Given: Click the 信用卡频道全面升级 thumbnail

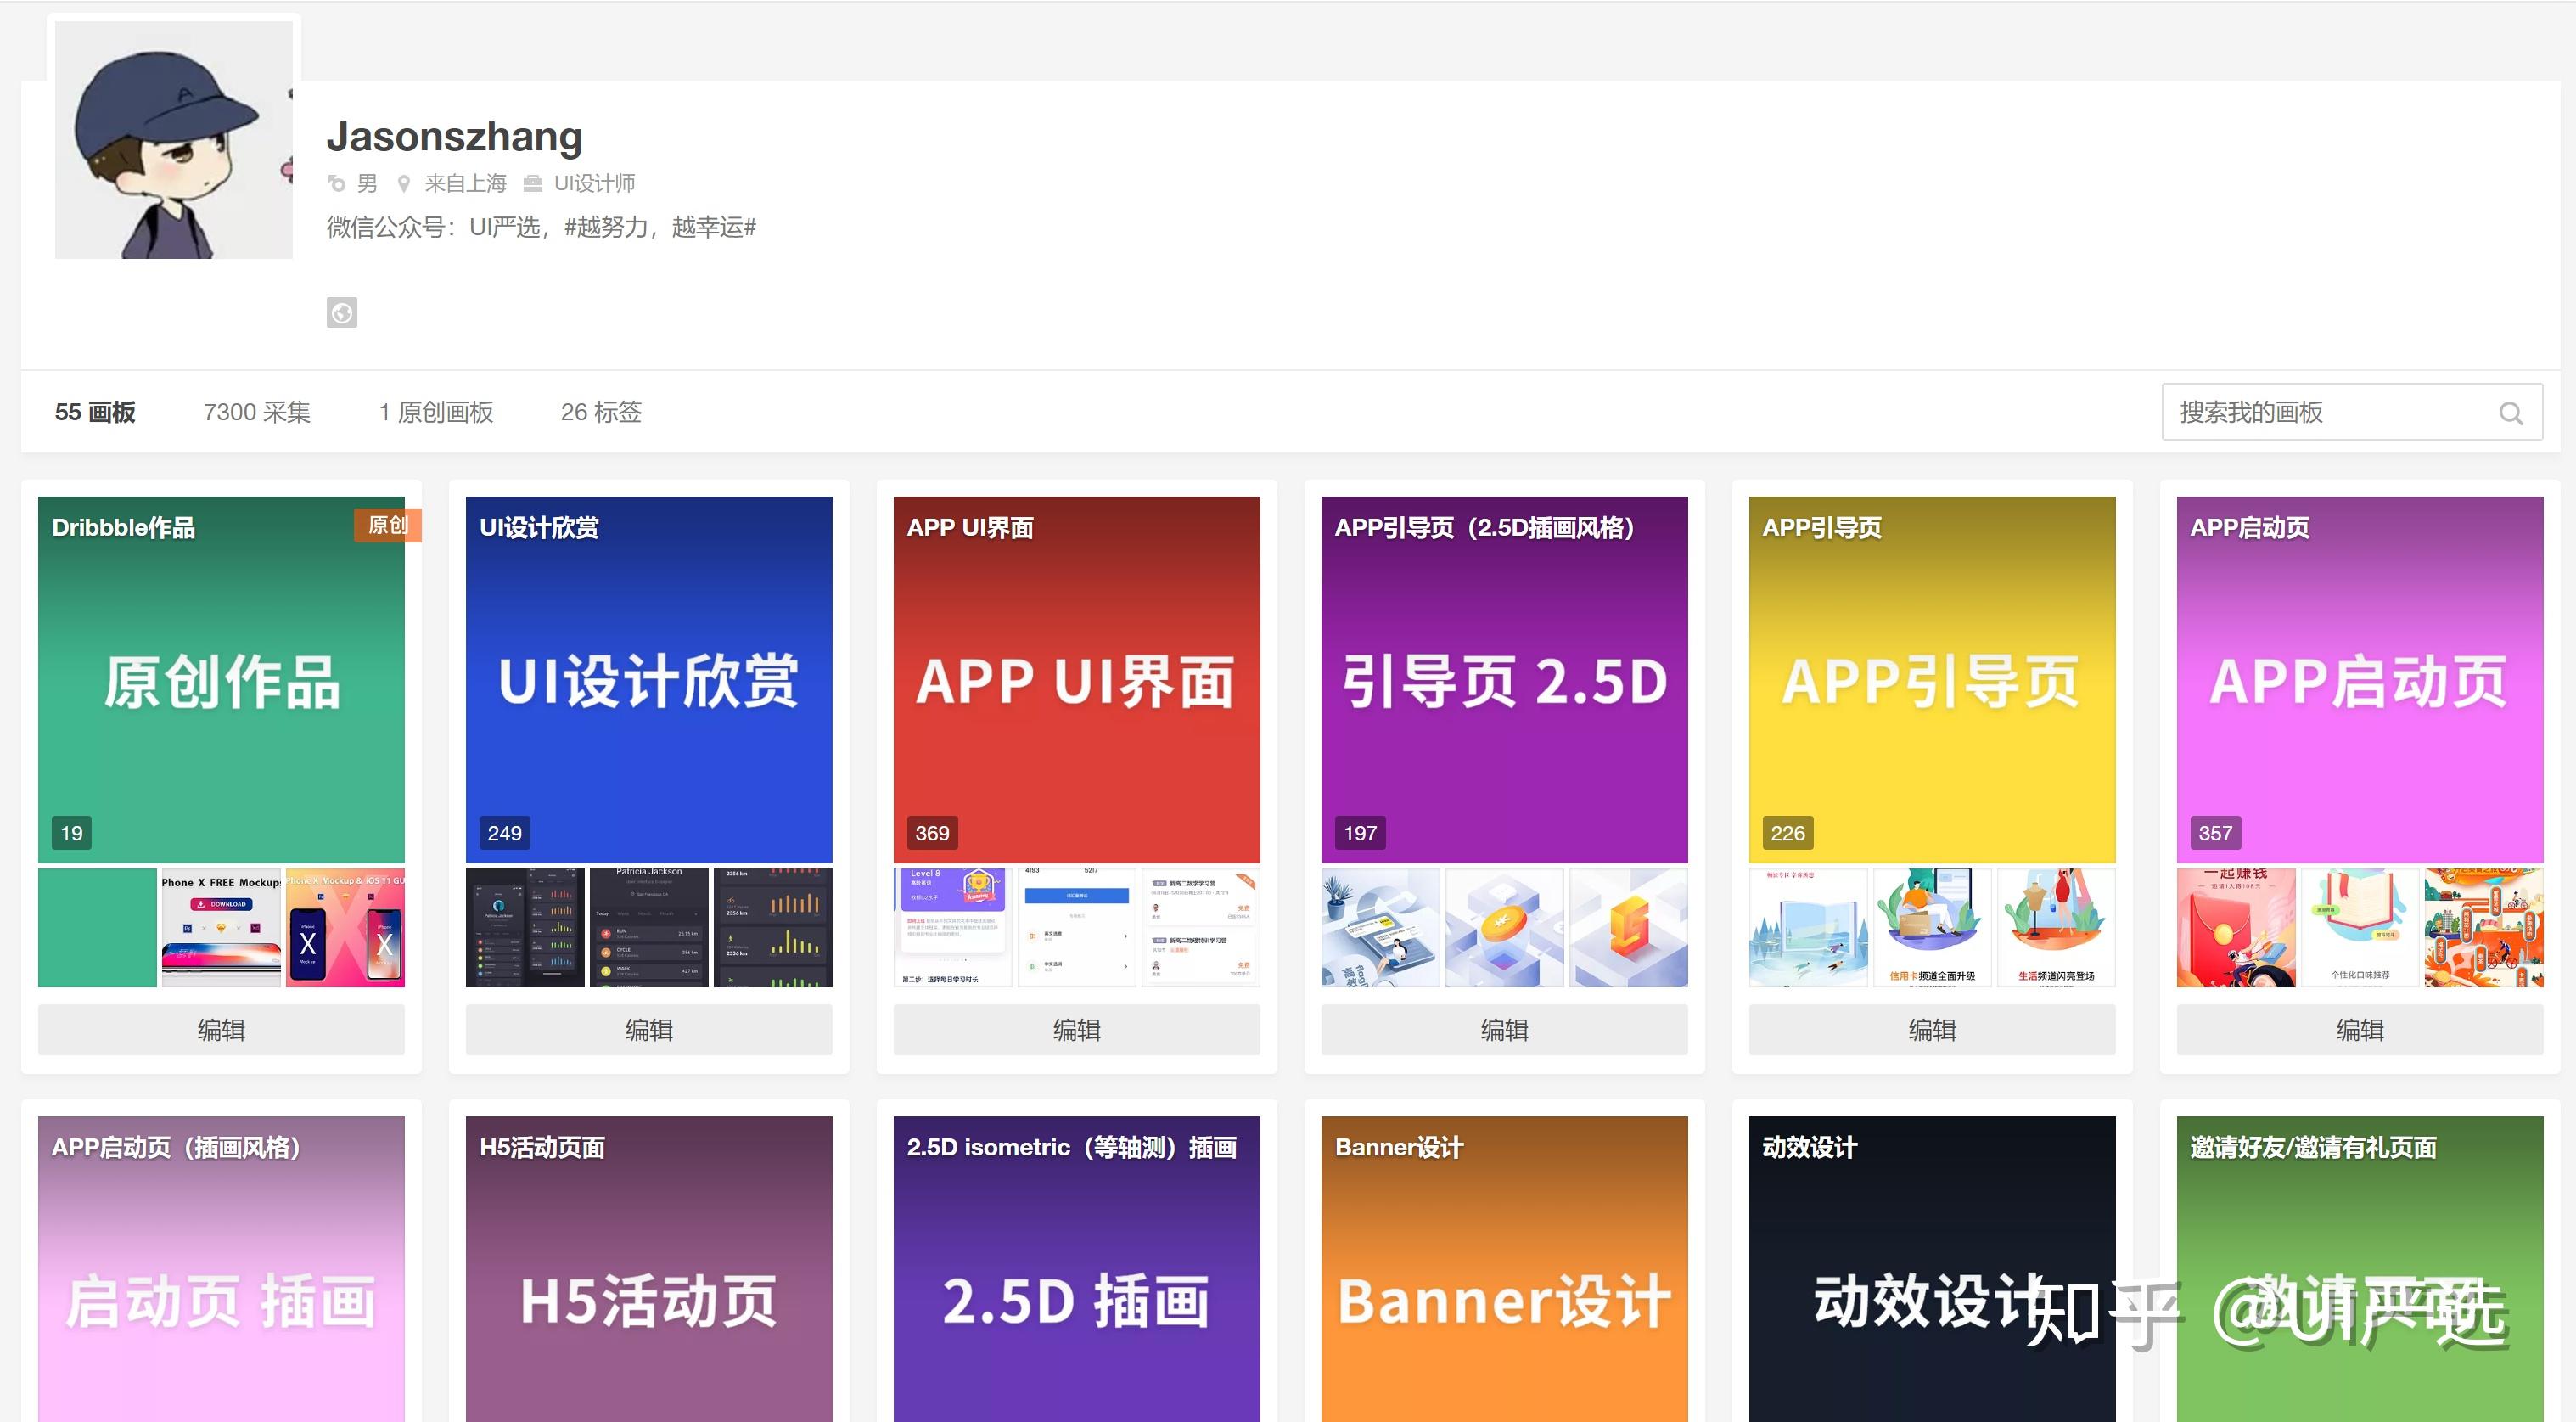Looking at the screenshot, I should click(1932, 928).
